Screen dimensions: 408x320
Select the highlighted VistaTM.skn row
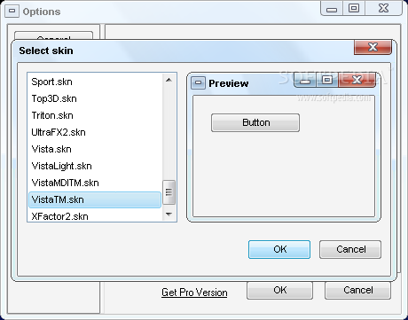pyautogui.click(x=95, y=199)
